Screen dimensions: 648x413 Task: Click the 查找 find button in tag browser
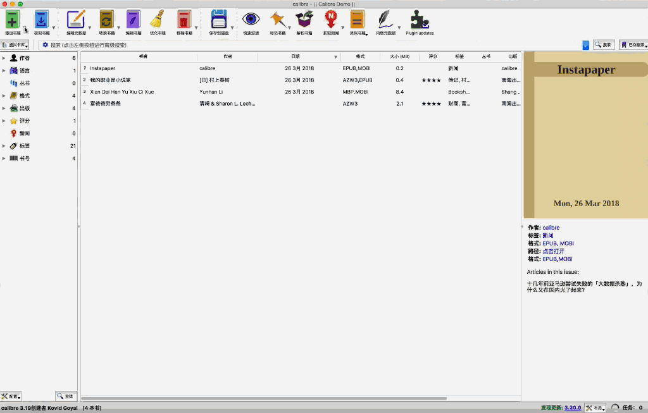pyautogui.click(x=66, y=396)
